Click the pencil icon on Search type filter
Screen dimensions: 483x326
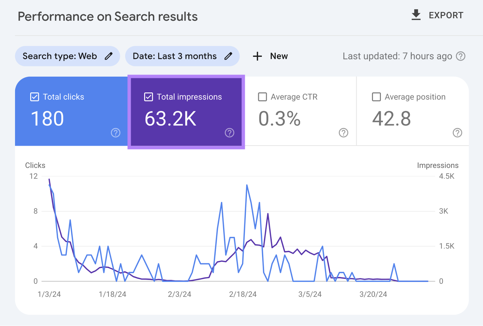coord(109,56)
